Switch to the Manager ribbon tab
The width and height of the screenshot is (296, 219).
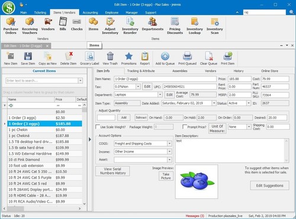coord(131,12)
